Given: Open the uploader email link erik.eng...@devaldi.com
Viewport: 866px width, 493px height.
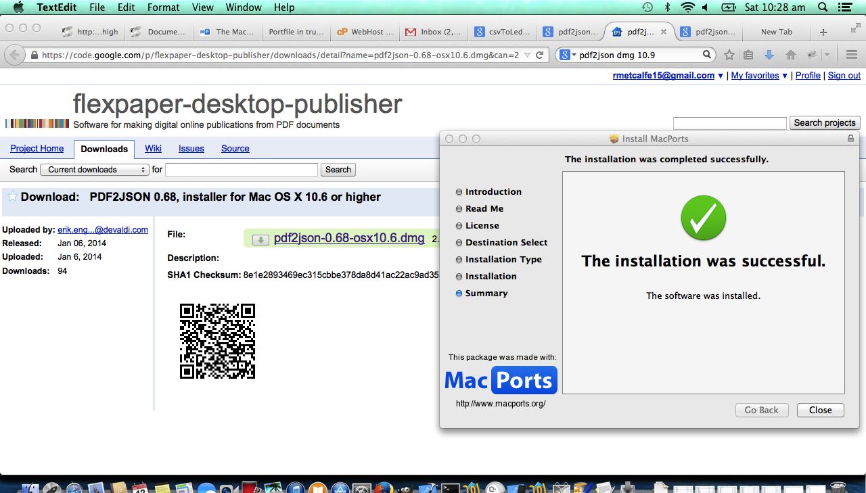Looking at the screenshot, I should pyautogui.click(x=103, y=230).
